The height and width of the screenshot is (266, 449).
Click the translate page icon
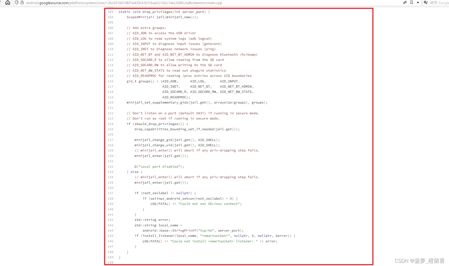click(x=405, y=2)
